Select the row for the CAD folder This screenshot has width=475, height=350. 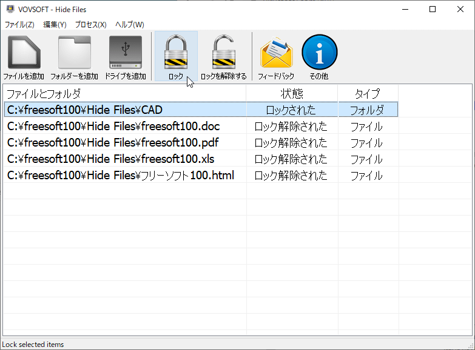click(201, 110)
